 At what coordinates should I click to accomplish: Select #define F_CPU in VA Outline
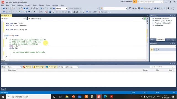click(x=163, y=21)
